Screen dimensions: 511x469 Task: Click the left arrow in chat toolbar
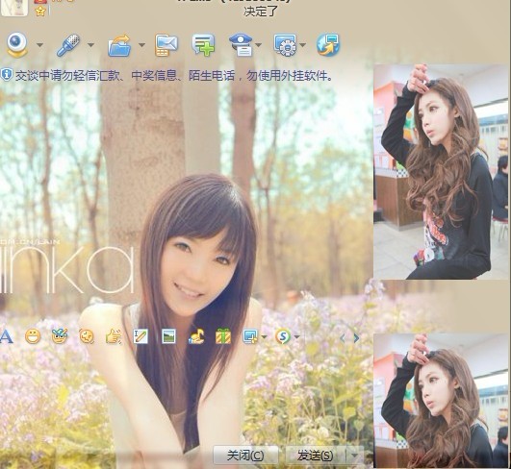coord(343,338)
